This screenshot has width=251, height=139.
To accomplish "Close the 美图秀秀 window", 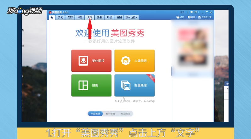I will point(211,12).
